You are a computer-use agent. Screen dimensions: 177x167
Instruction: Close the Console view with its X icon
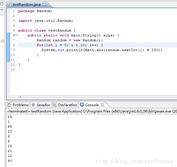coord(102,105)
